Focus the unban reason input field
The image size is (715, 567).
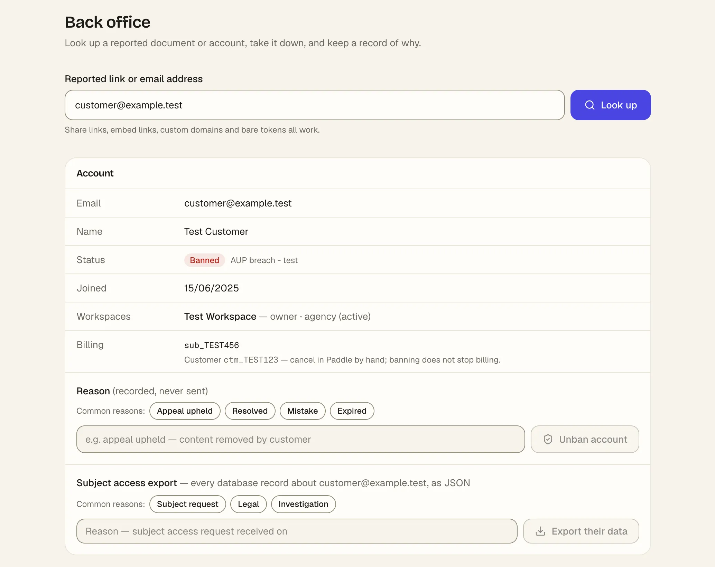tap(301, 439)
